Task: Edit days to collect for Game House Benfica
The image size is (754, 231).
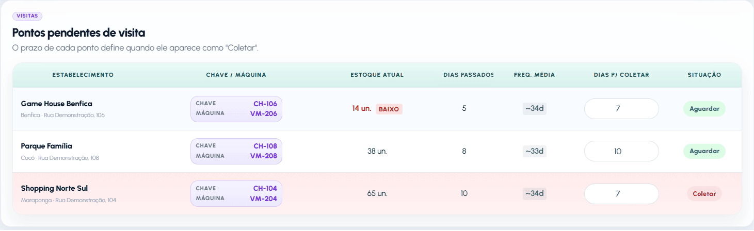Action: (x=621, y=109)
